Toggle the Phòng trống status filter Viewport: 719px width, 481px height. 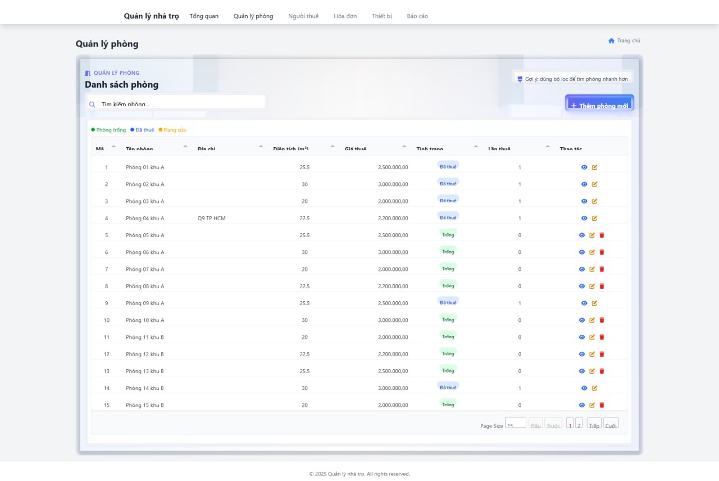click(x=108, y=129)
